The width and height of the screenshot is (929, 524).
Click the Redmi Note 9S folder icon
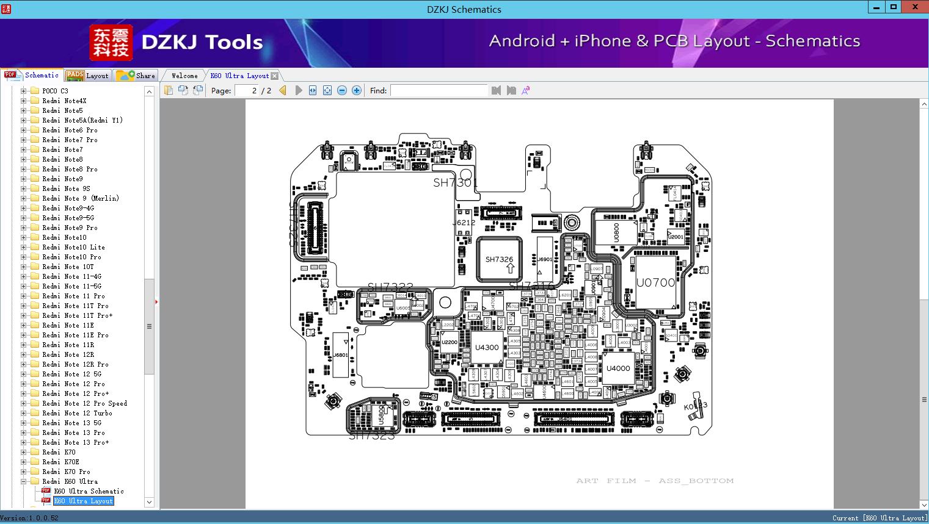tap(35, 188)
